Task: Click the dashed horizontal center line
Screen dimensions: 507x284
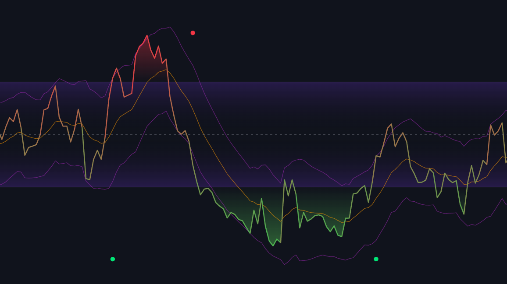Action: (307, 134)
